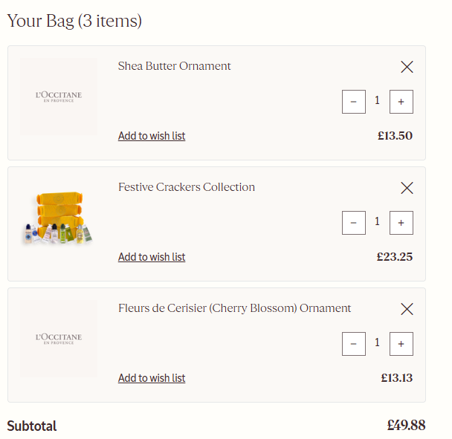Screen dimensions: 452x439
Task: Decrease Cherry Blossom Ornament quantity
Action: [354, 344]
